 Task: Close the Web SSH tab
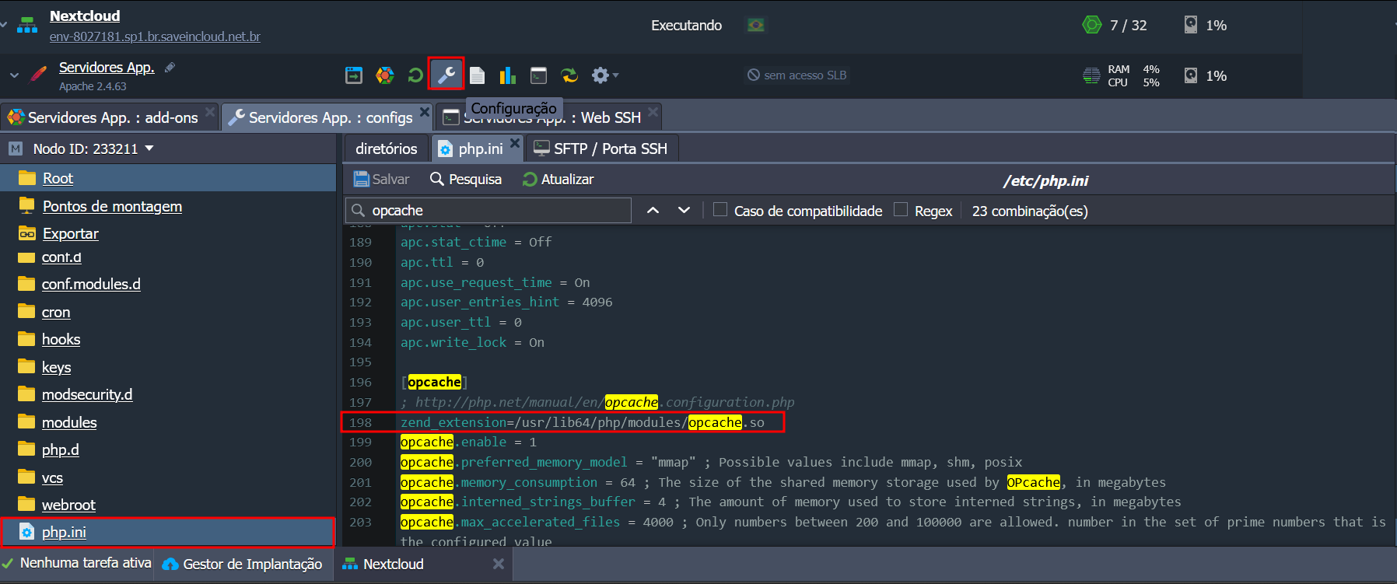tap(653, 112)
